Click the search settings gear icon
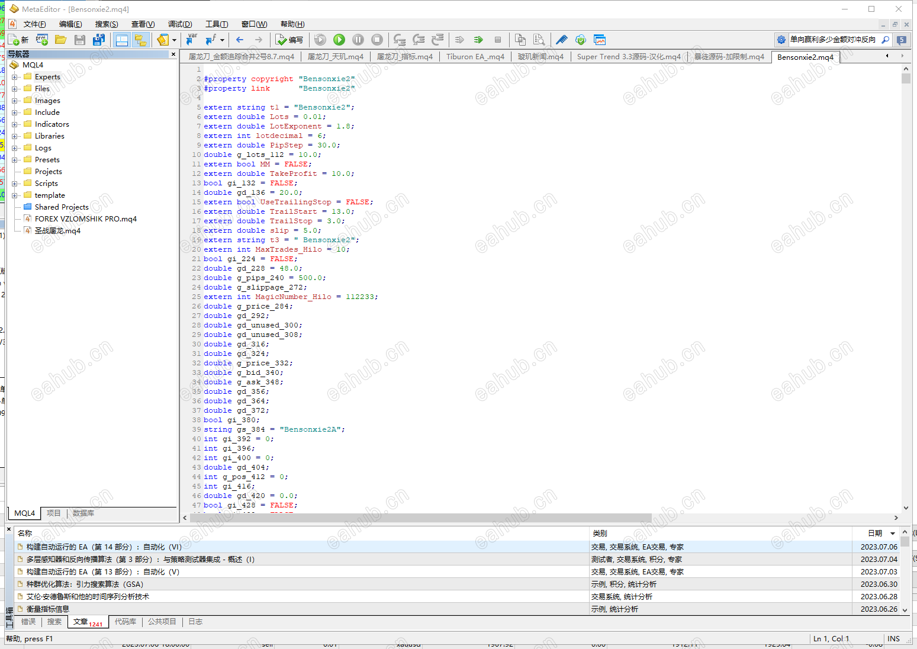The image size is (917, 649). 781,40
